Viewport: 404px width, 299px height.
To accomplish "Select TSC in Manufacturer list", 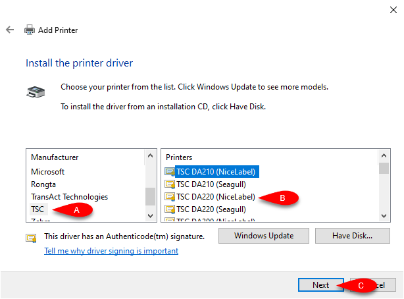I will [x=38, y=209].
